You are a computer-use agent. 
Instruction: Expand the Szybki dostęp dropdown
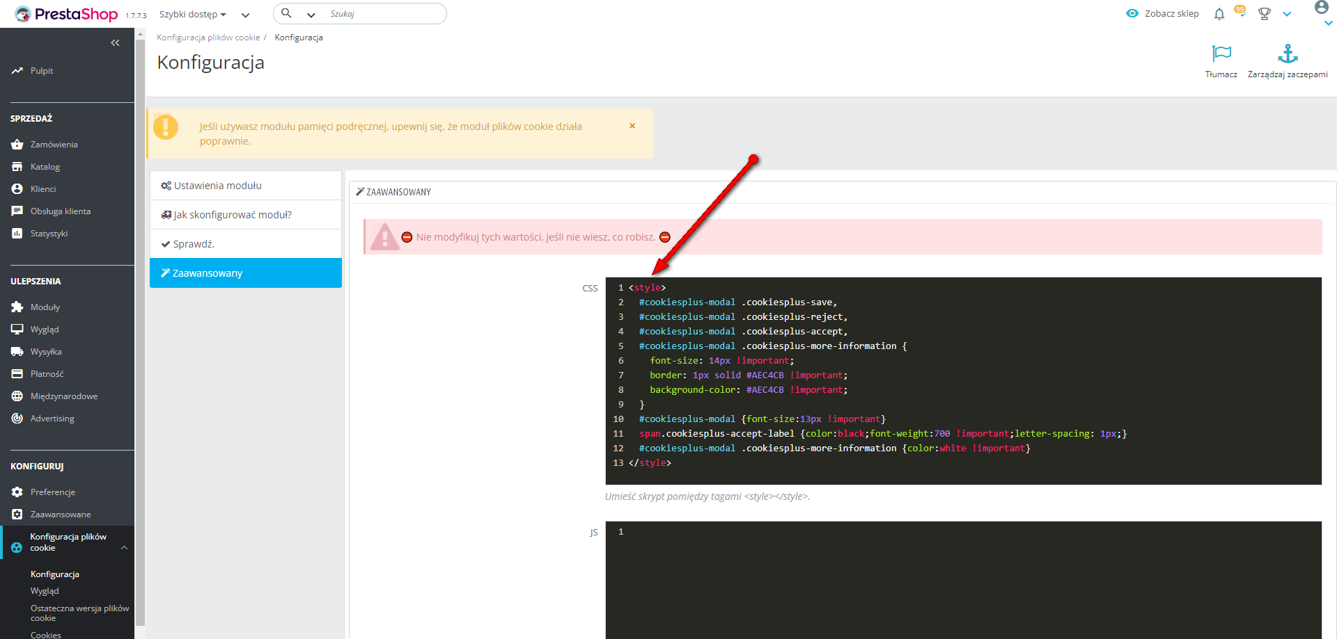click(x=192, y=15)
